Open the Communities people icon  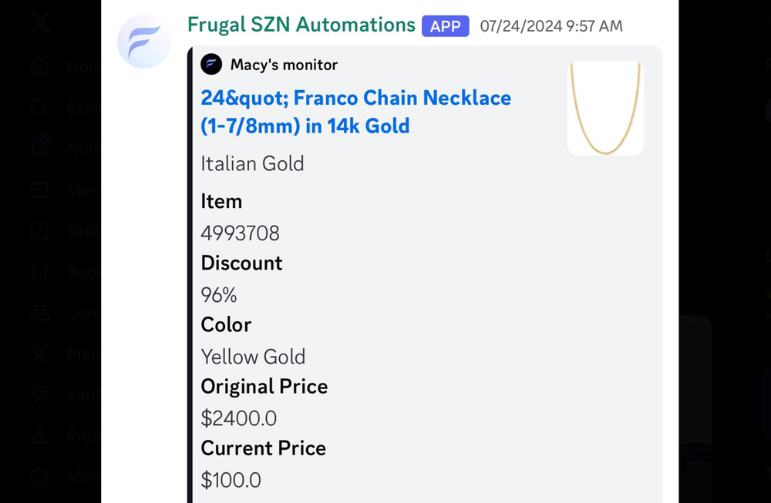39,312
